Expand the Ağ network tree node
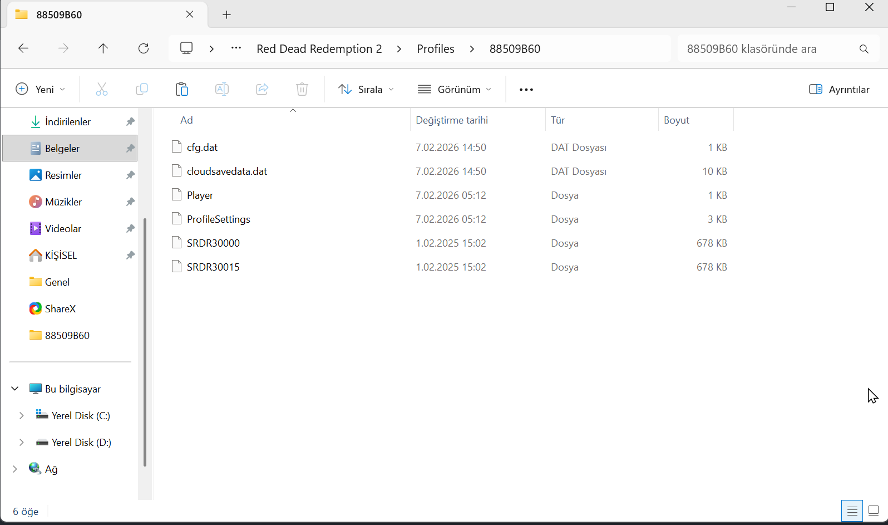This screenshot has height=525, width=888. (15, 469)
